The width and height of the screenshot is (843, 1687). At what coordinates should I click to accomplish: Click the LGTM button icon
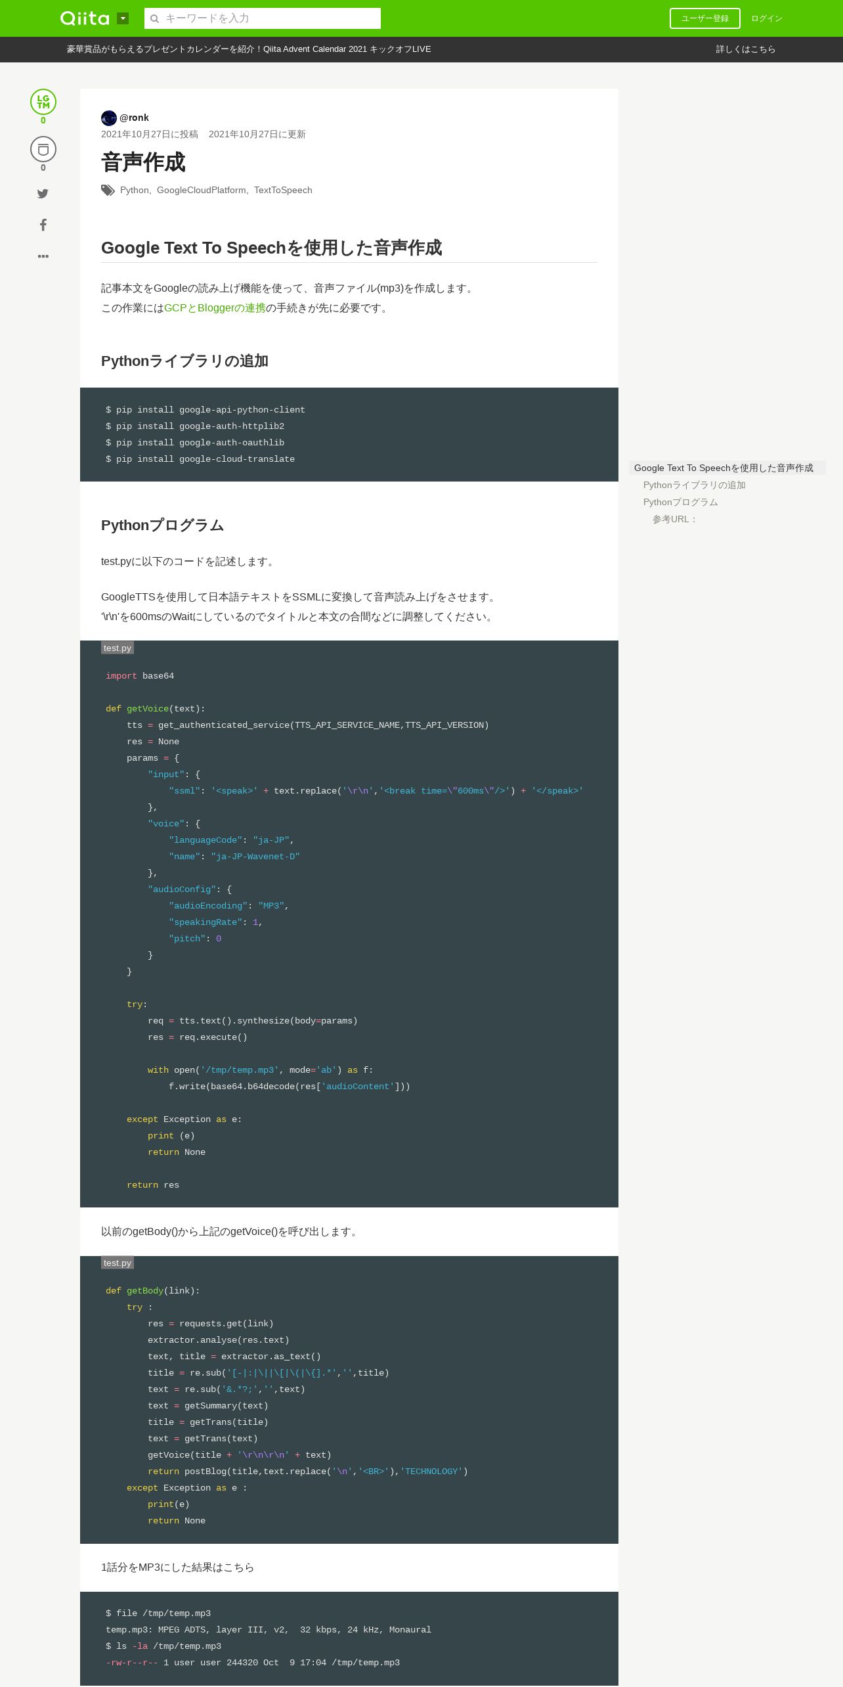43,102
